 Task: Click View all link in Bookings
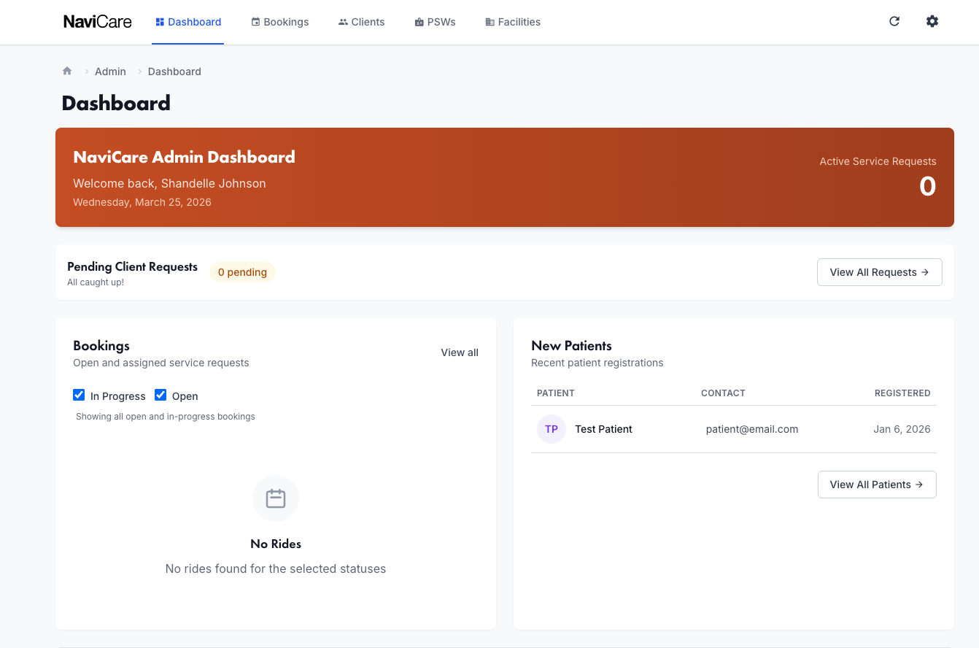coord(460,352)
